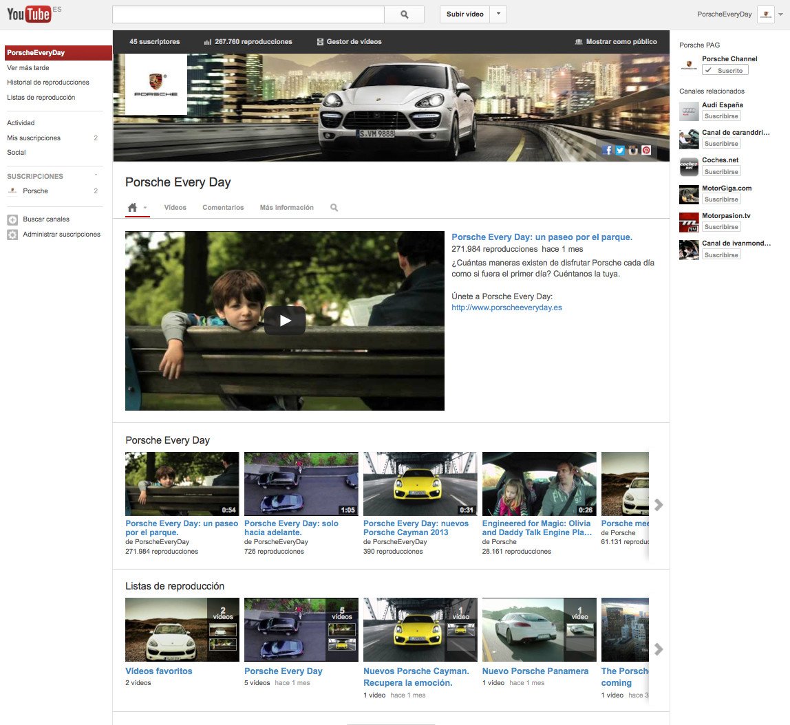Screen dimensions: 790x725
Task: Click the YouTube logo
Action: [x=29, y=14]
